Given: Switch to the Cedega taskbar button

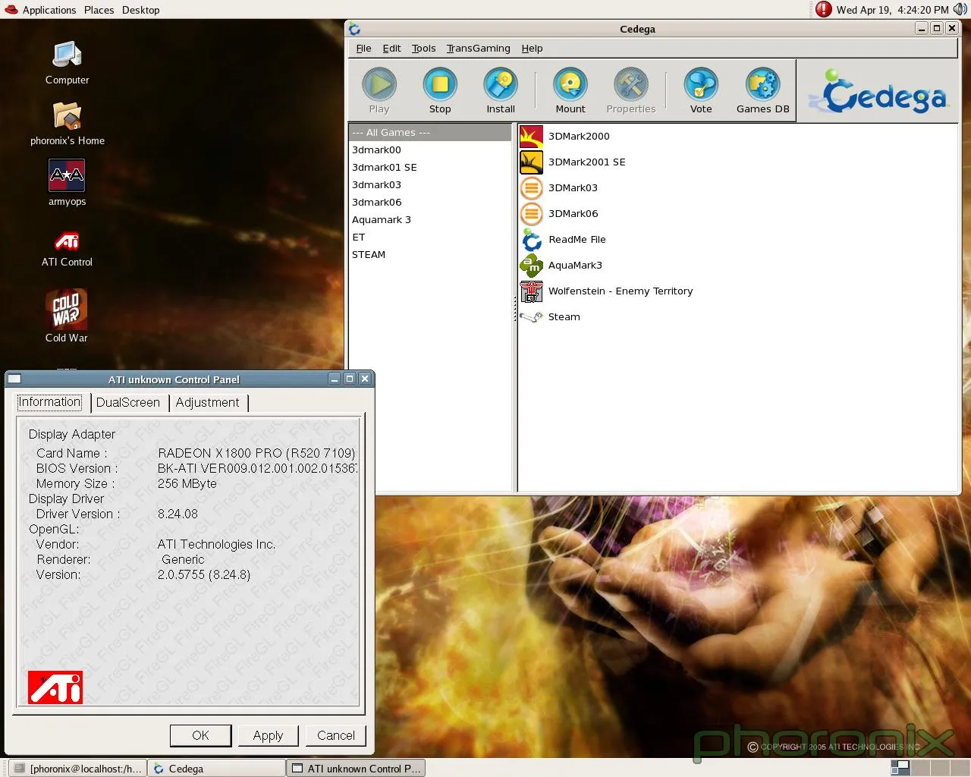Looking at the screenshot, I should pyautogui.click(x=216, y=768).
